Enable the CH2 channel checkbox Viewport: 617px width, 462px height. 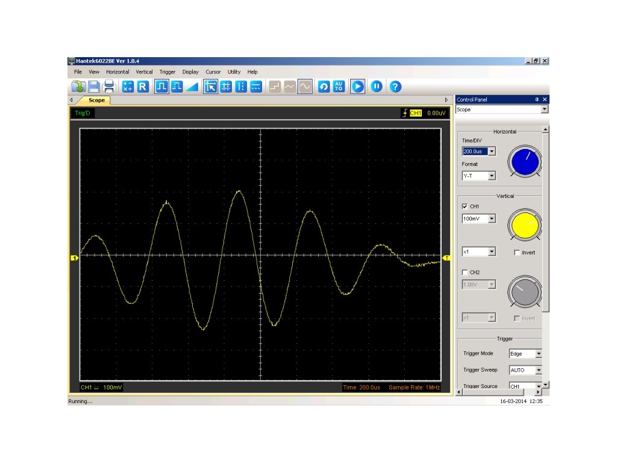coord(465,273)
